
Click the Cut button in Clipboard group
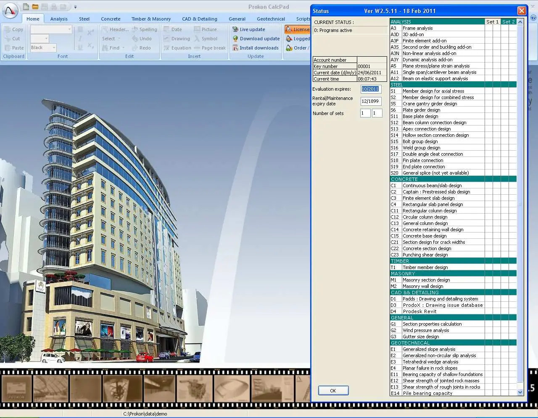(x=12, y=39)
